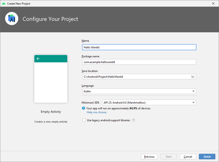The height and width of the screenshot is (162, 219).
Task: Click the blue info icon
Action: click(83, 108)
